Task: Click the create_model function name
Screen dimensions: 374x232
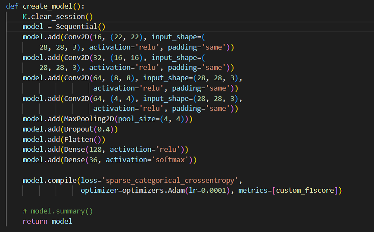Action: (47, 6)
